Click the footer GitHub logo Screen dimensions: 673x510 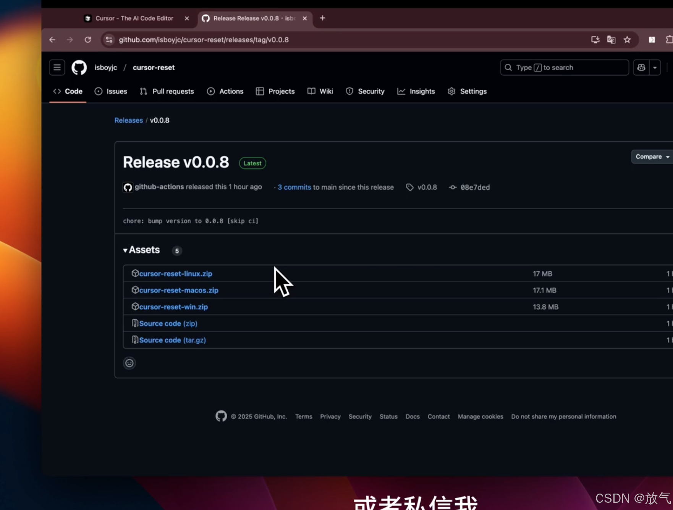point(221,416)
